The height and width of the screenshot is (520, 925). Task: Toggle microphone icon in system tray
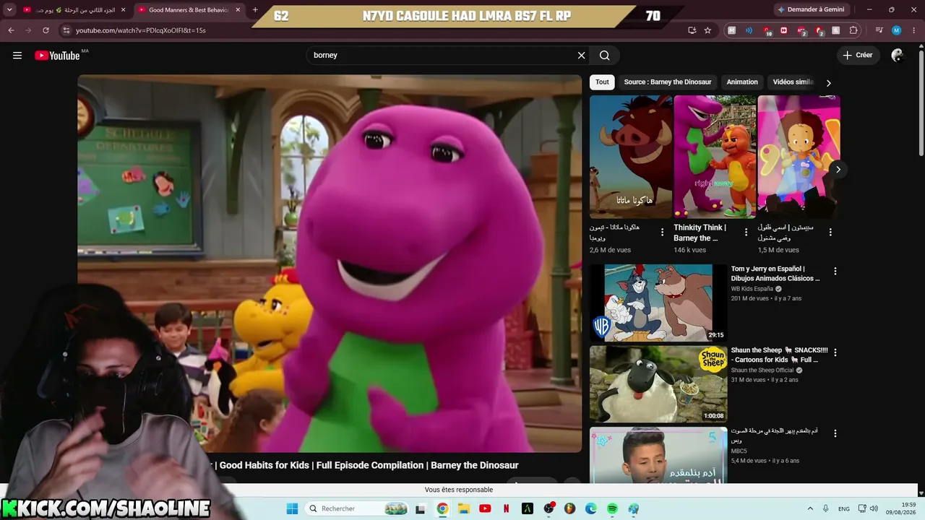825,508
